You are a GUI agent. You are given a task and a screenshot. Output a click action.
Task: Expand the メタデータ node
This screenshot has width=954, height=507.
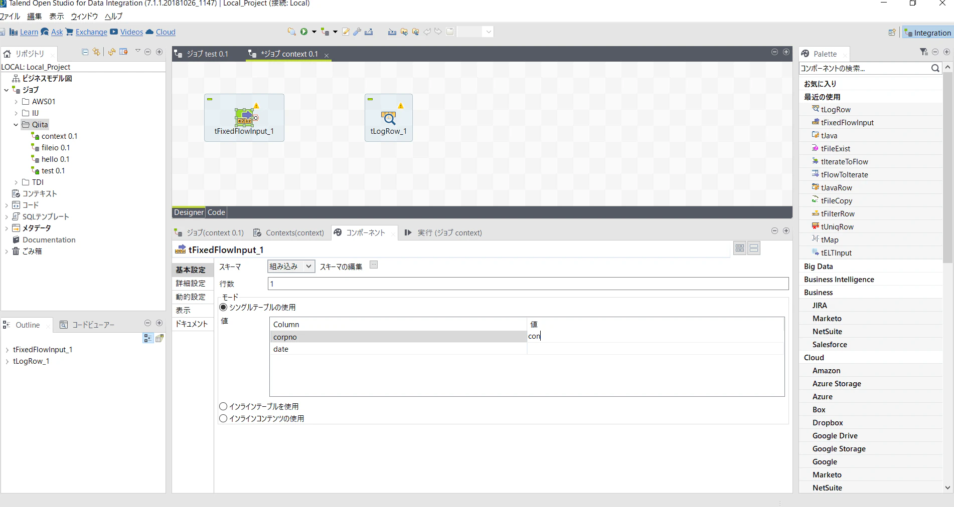pos(7,228)
